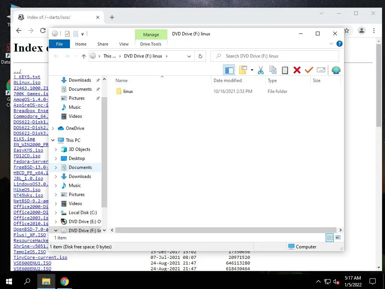Go up one level with up arrow
This screenshot has width=385, height=289.
84,56
